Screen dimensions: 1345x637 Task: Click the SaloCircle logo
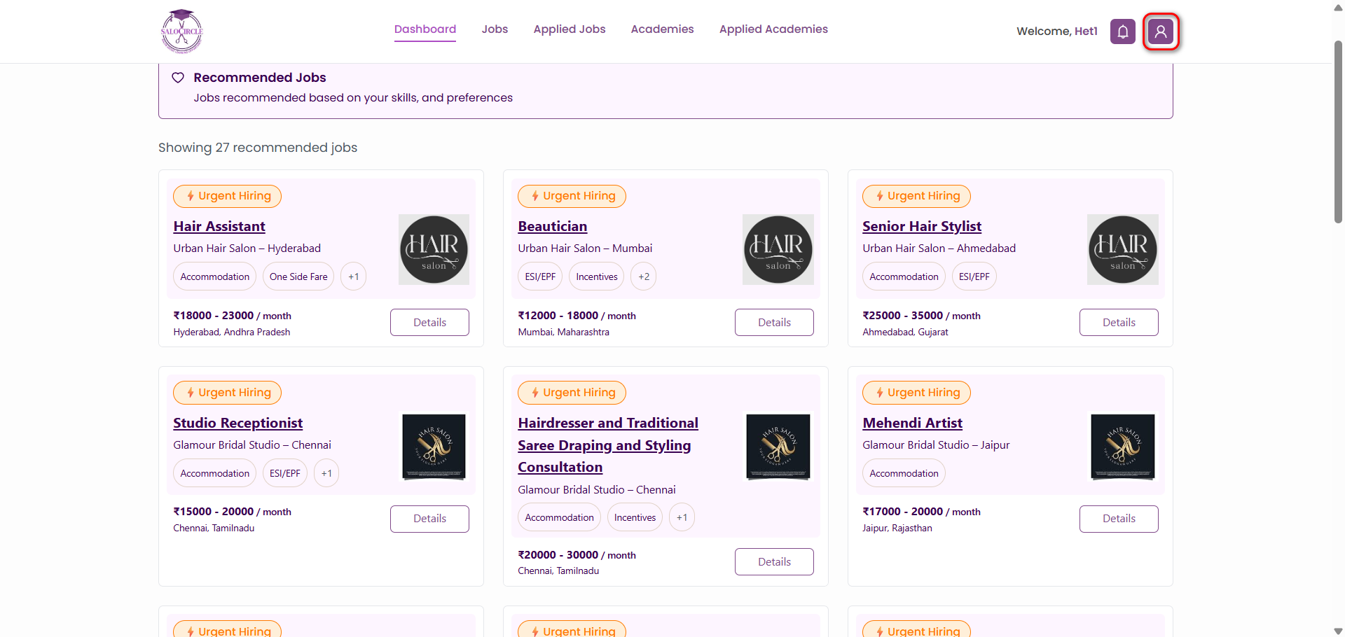tap(182, 31)
